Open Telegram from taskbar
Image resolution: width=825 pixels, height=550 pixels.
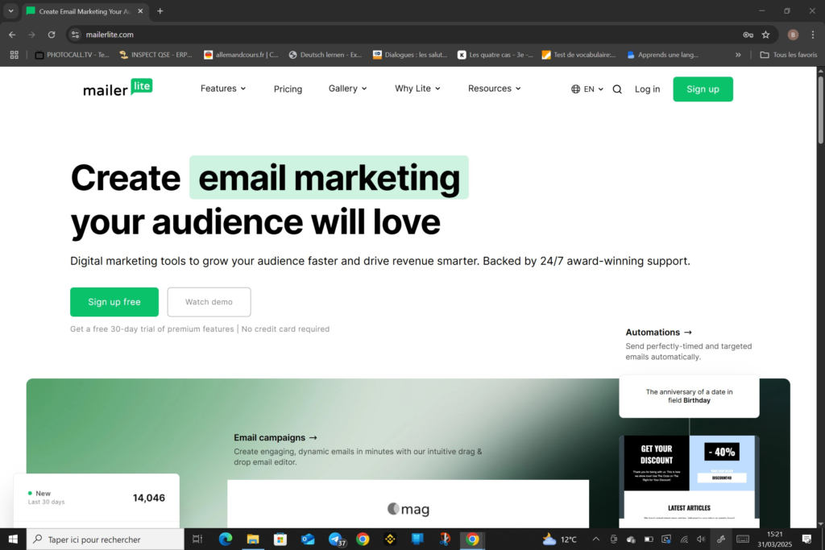pyautogui.click(x=336, y=539)
